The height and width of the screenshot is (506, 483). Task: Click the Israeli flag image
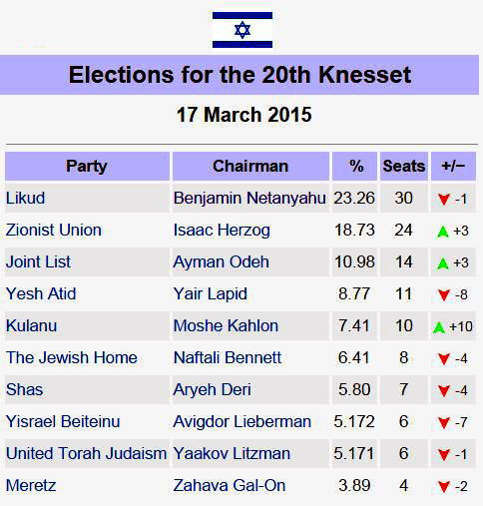[x=242, y=30]
